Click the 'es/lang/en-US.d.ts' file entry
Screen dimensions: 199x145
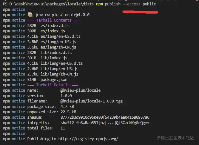tap(61, 36)
